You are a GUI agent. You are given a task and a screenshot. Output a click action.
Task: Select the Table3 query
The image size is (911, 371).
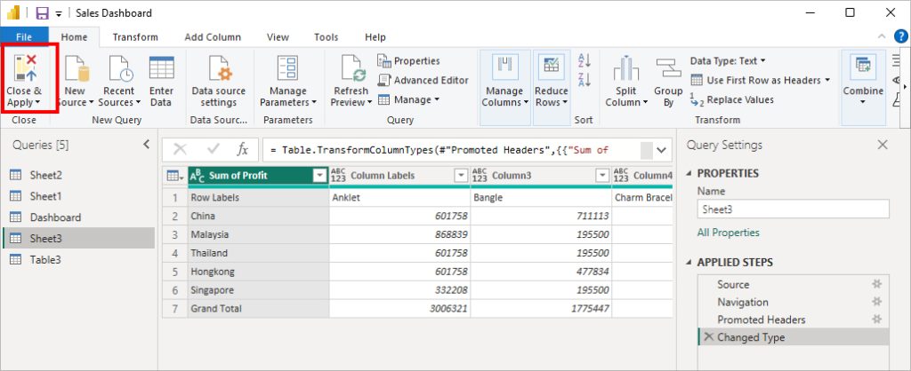point(78,260)
